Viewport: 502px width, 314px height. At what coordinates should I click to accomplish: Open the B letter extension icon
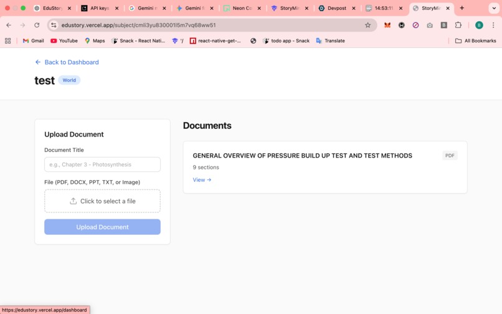[443, 25]
